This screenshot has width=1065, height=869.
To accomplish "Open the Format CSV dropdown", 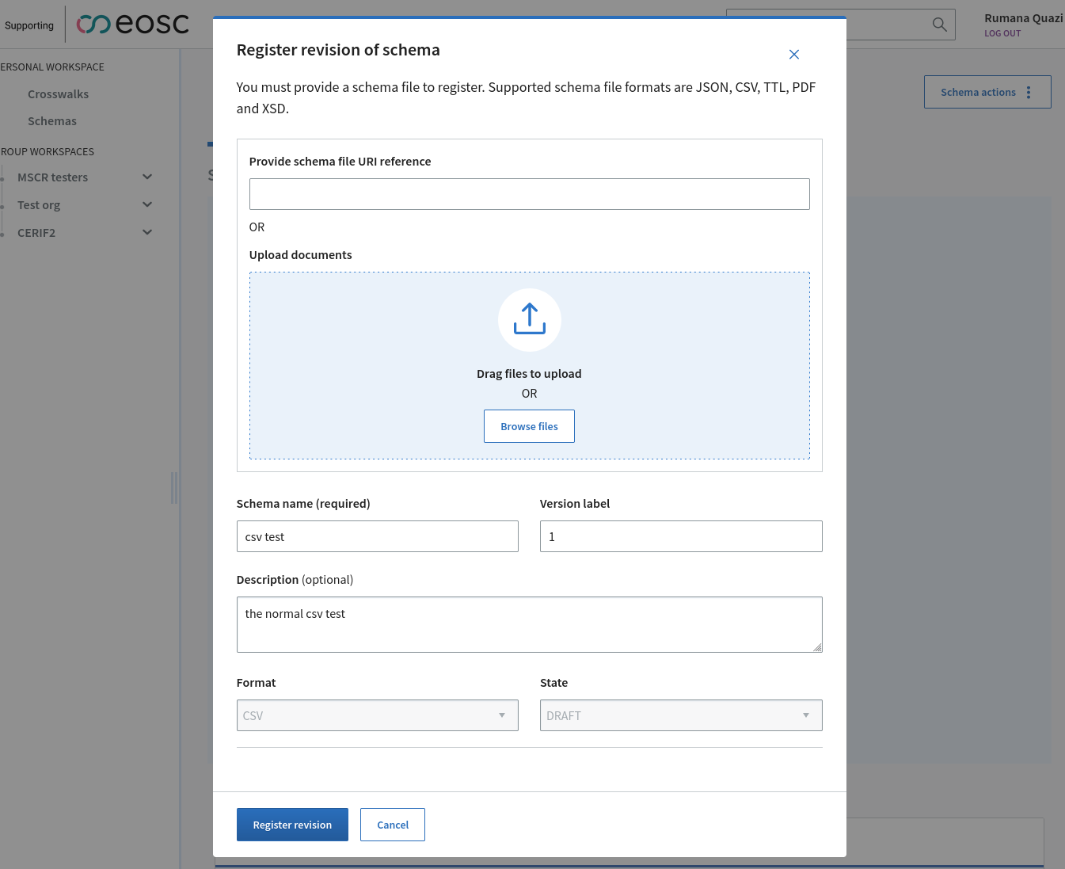I will click(x=377, y=715).
